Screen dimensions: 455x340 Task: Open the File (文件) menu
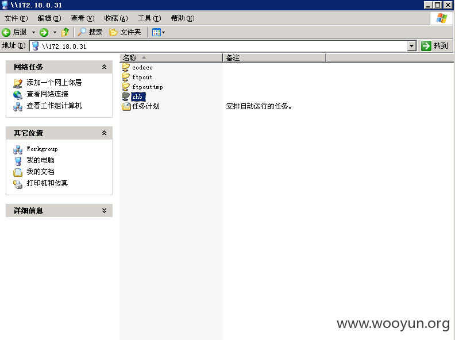pos(16,18)
